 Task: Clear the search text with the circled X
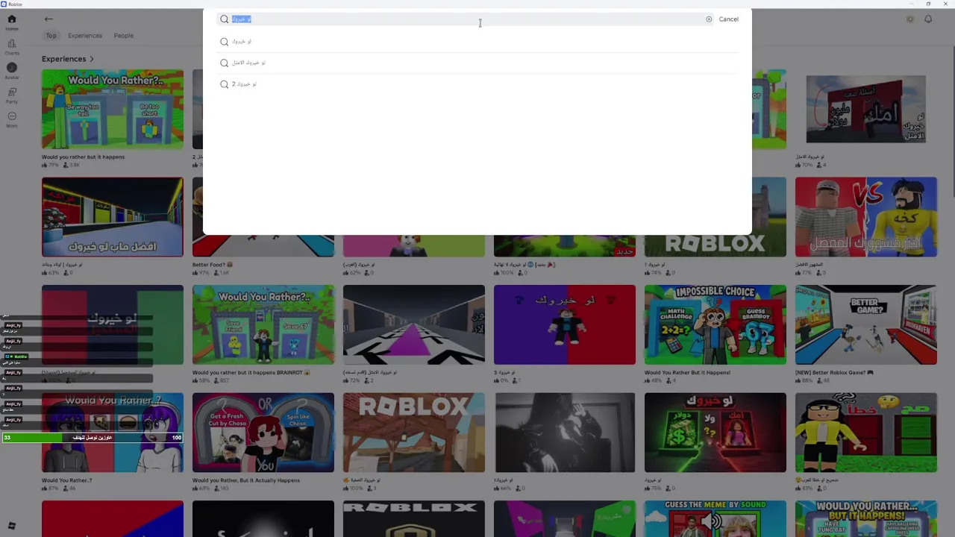709,19
